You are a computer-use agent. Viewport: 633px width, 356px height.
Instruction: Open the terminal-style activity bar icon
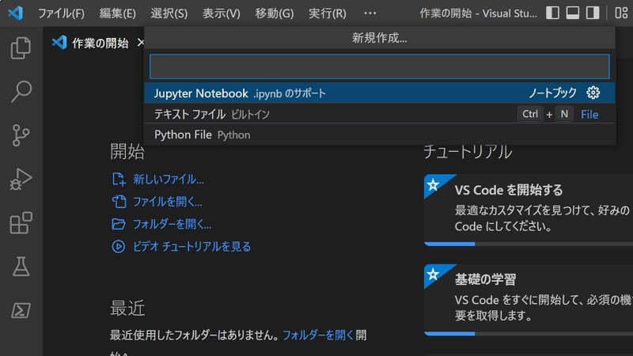click(x=21, y=310)
